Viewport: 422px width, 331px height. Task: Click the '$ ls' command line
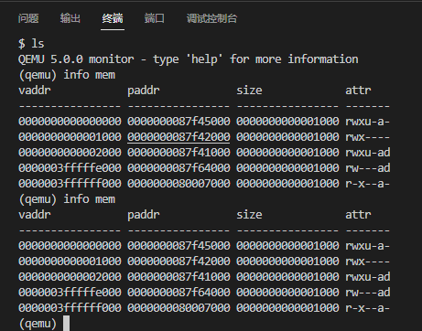point(31,44)
